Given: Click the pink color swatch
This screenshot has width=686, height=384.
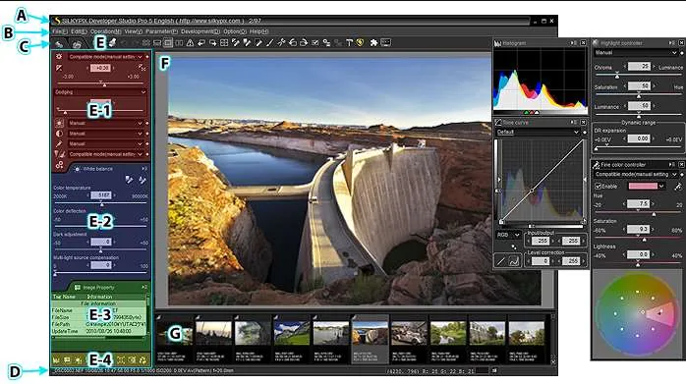Looking at the screenshot, I should [x=643, y=186].
